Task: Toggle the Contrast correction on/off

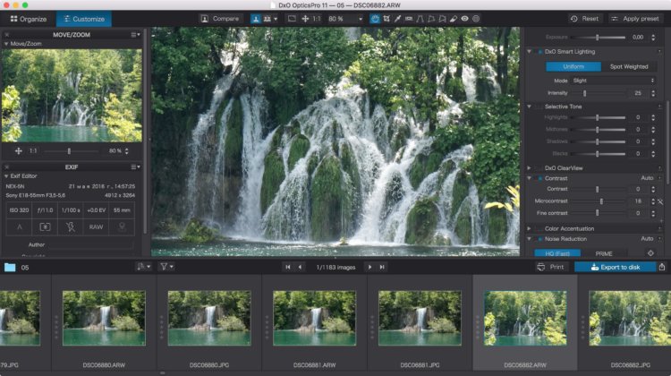Action: pyautogui.click(x=540, y=178)
